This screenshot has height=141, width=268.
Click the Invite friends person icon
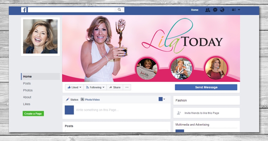click(x=179, y=113)
